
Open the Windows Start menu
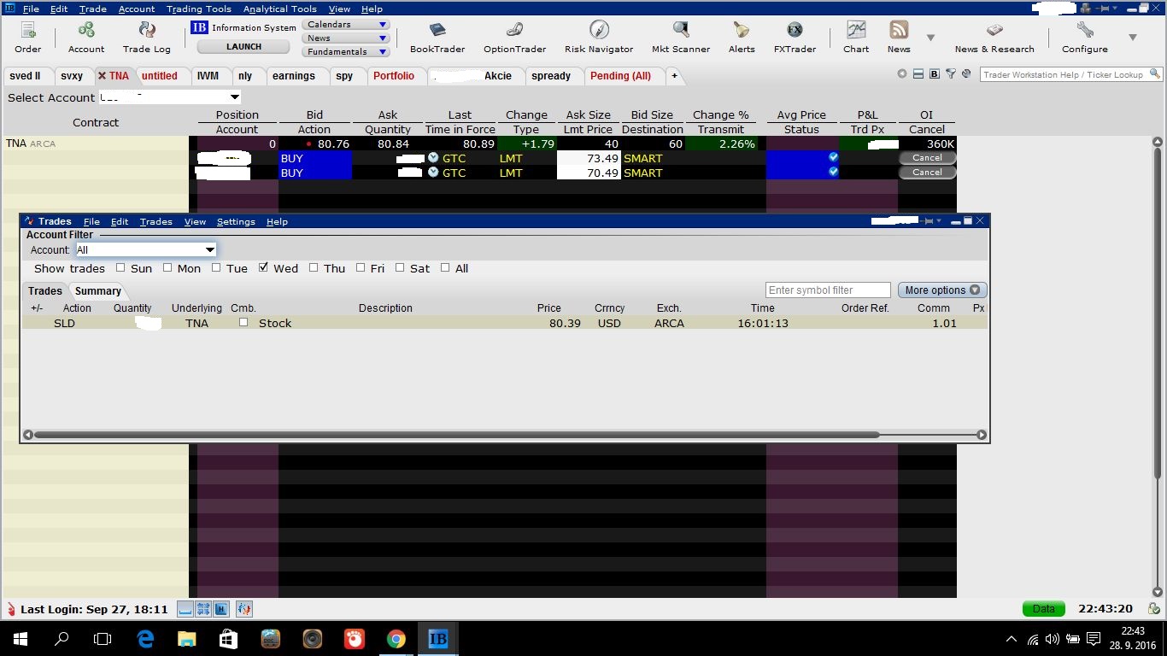20,639
